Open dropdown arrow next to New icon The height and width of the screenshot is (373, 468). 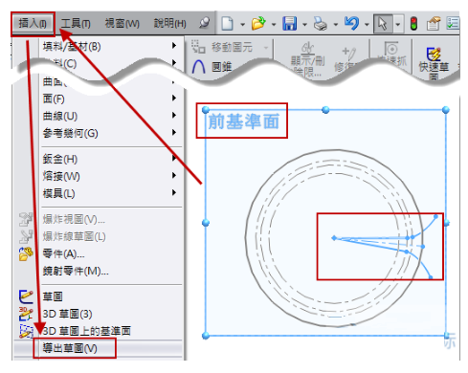(242, 24)
